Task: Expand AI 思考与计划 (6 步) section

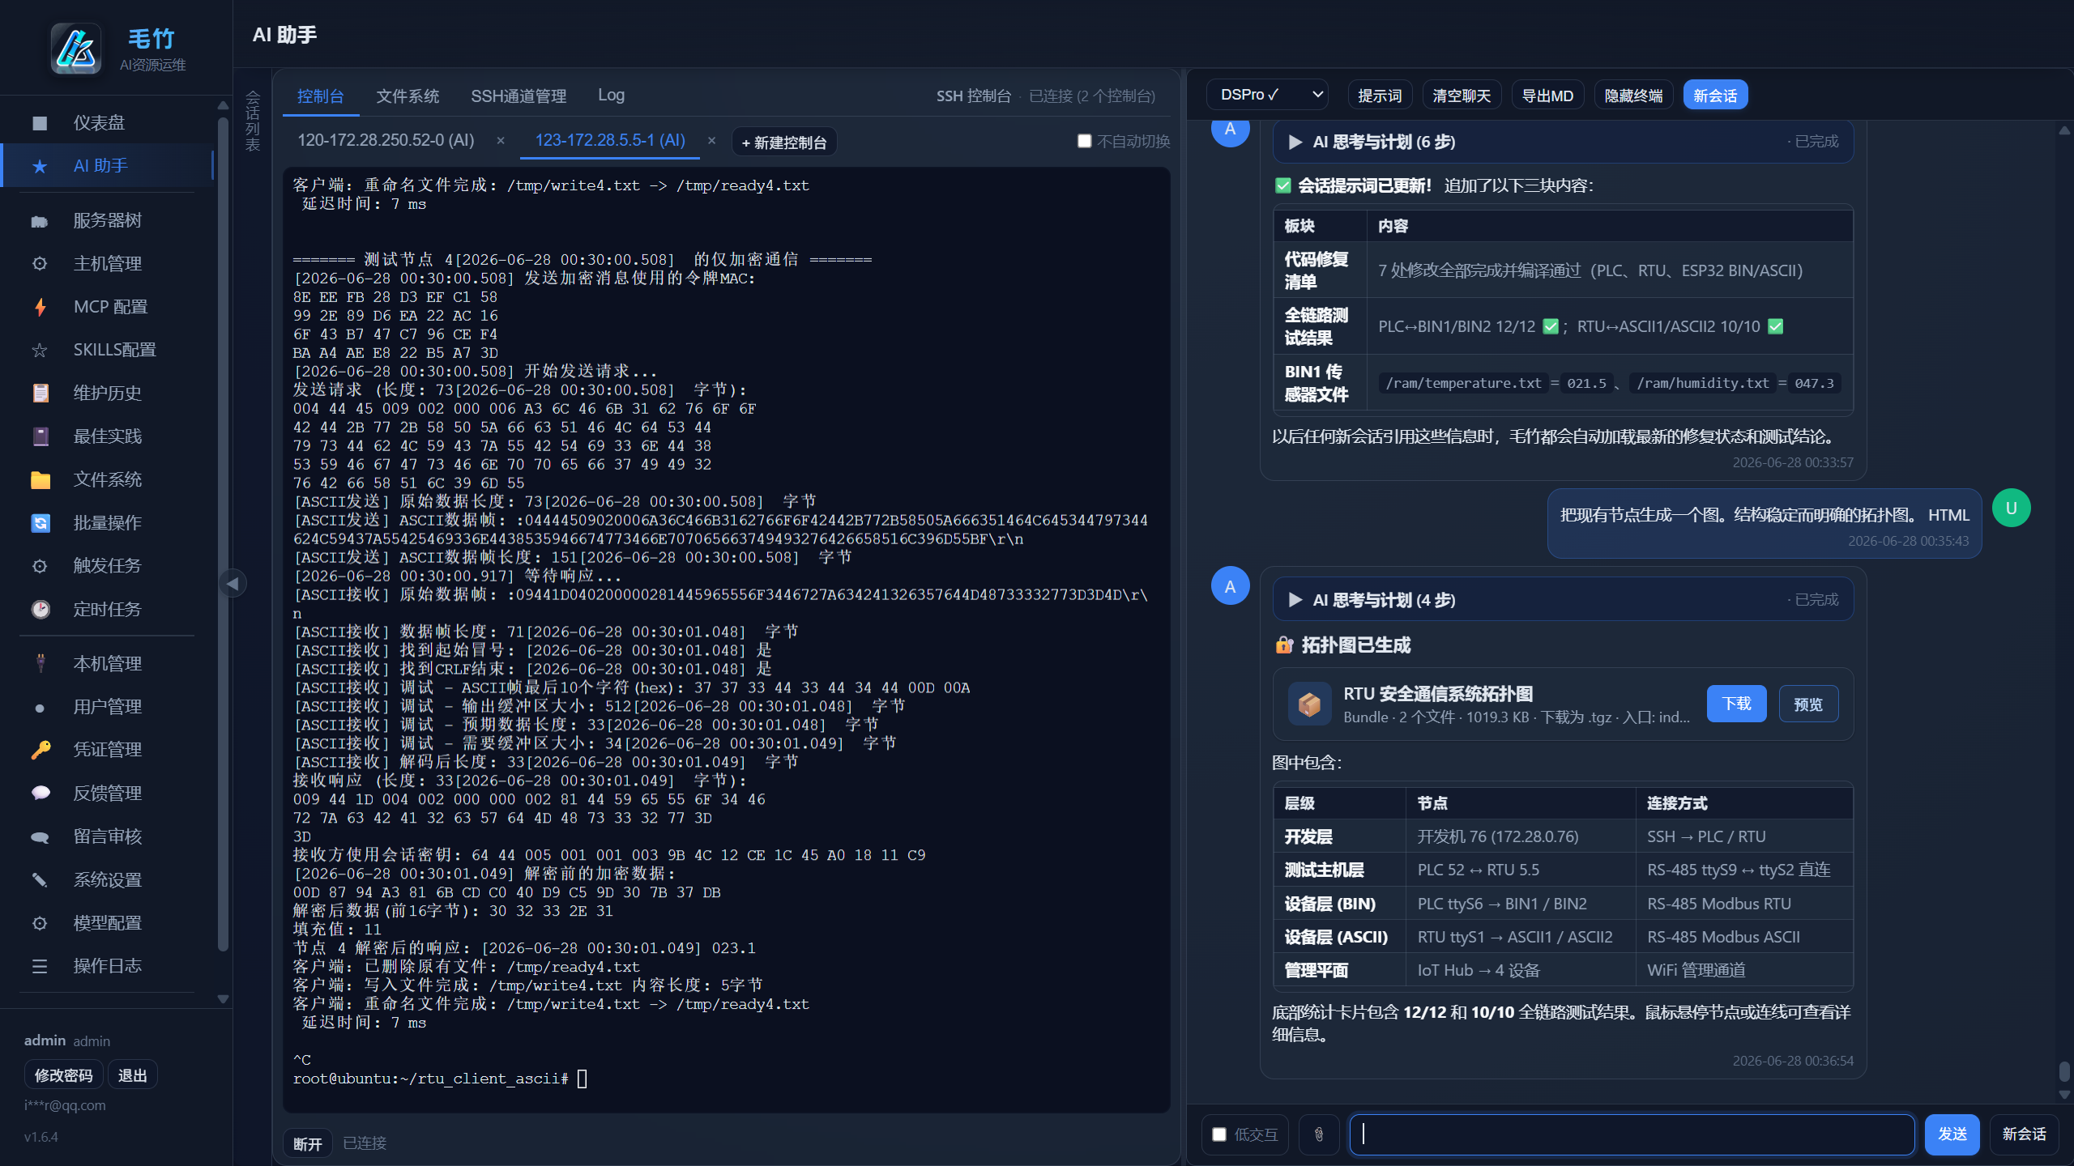Action: point(1564,142)
